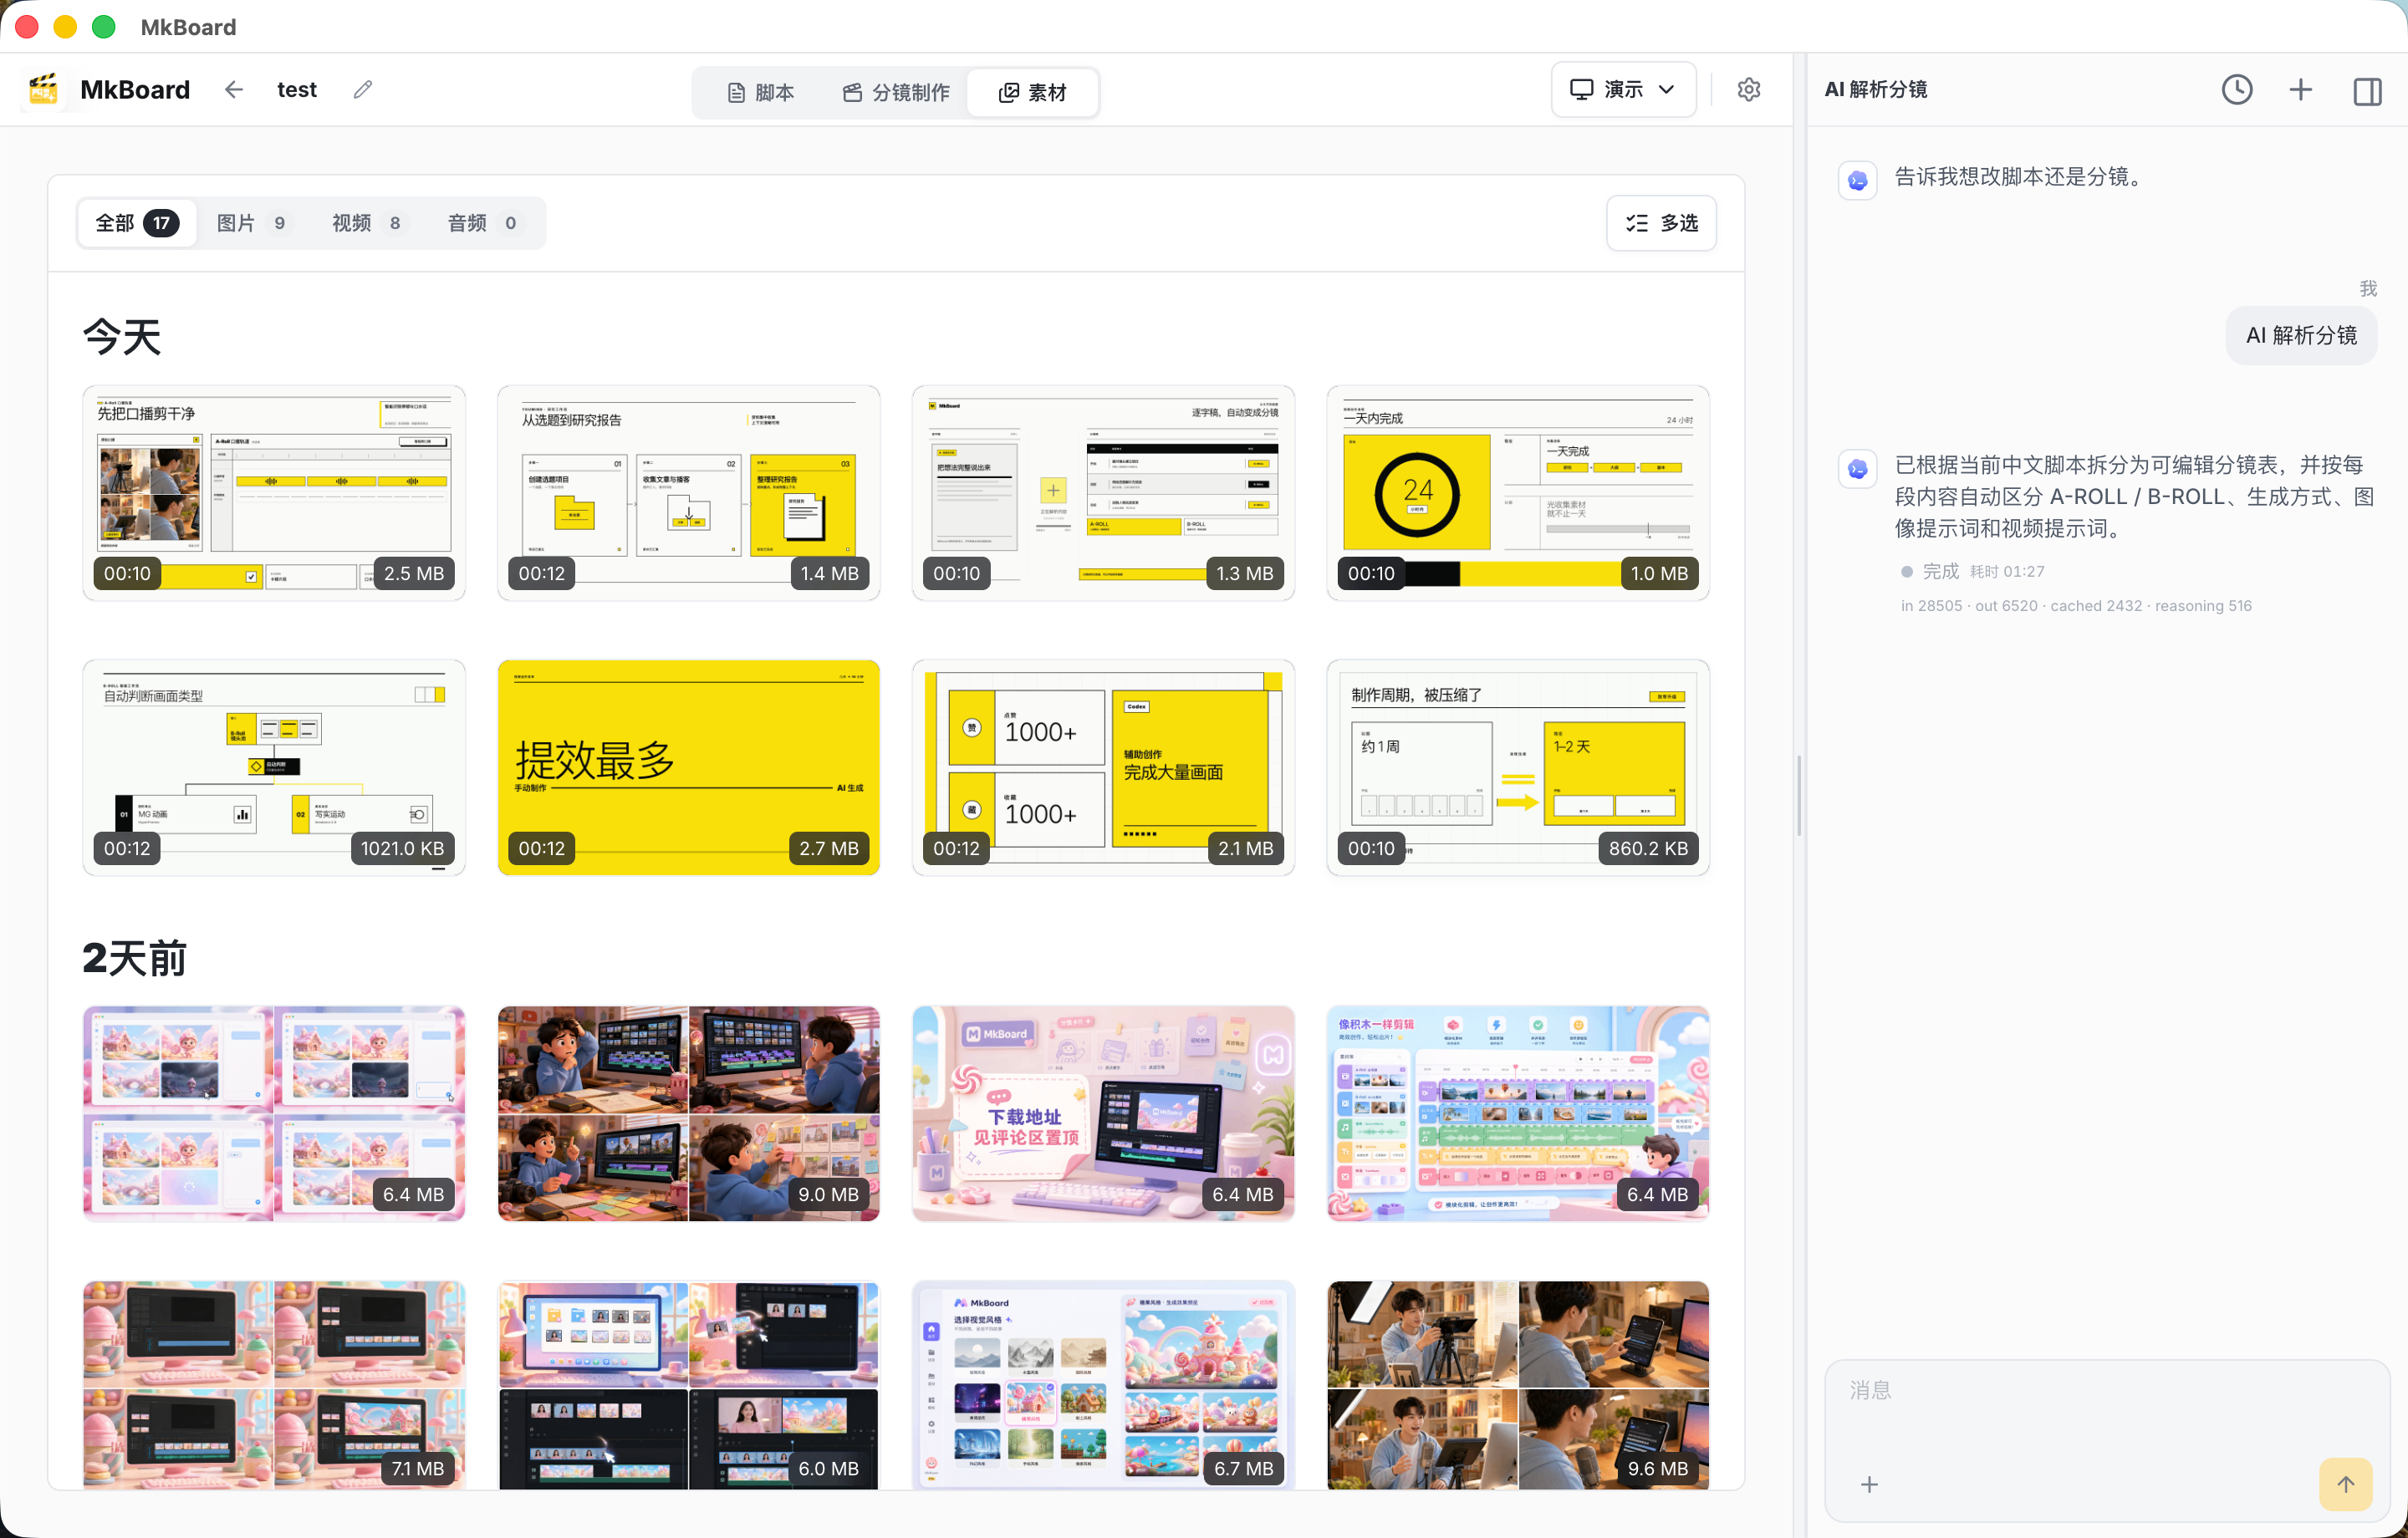This screenshot has height=1538, width=2408.
Task: Open settings gear icon
Action: tap(1748, 90)
